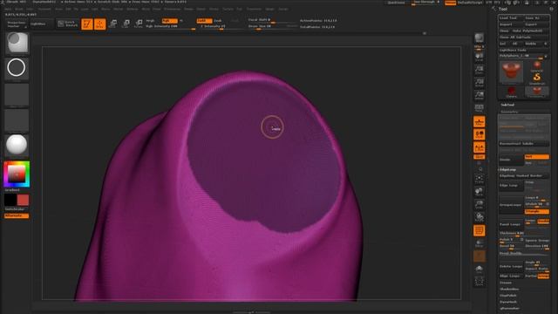Viewport: 558px width, 314px height.
Task: Toggle Transp transparency button
Action: (479, 243)
